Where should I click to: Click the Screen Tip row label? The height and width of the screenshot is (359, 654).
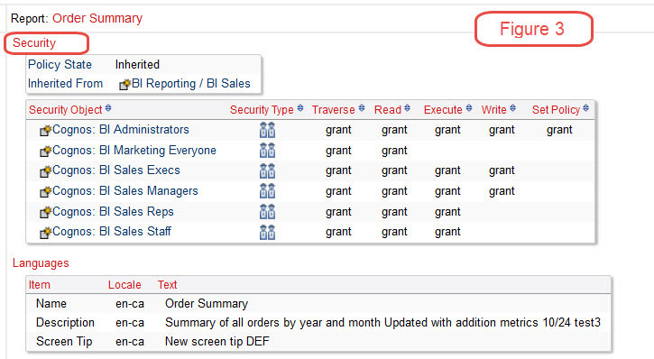(64, 342)
